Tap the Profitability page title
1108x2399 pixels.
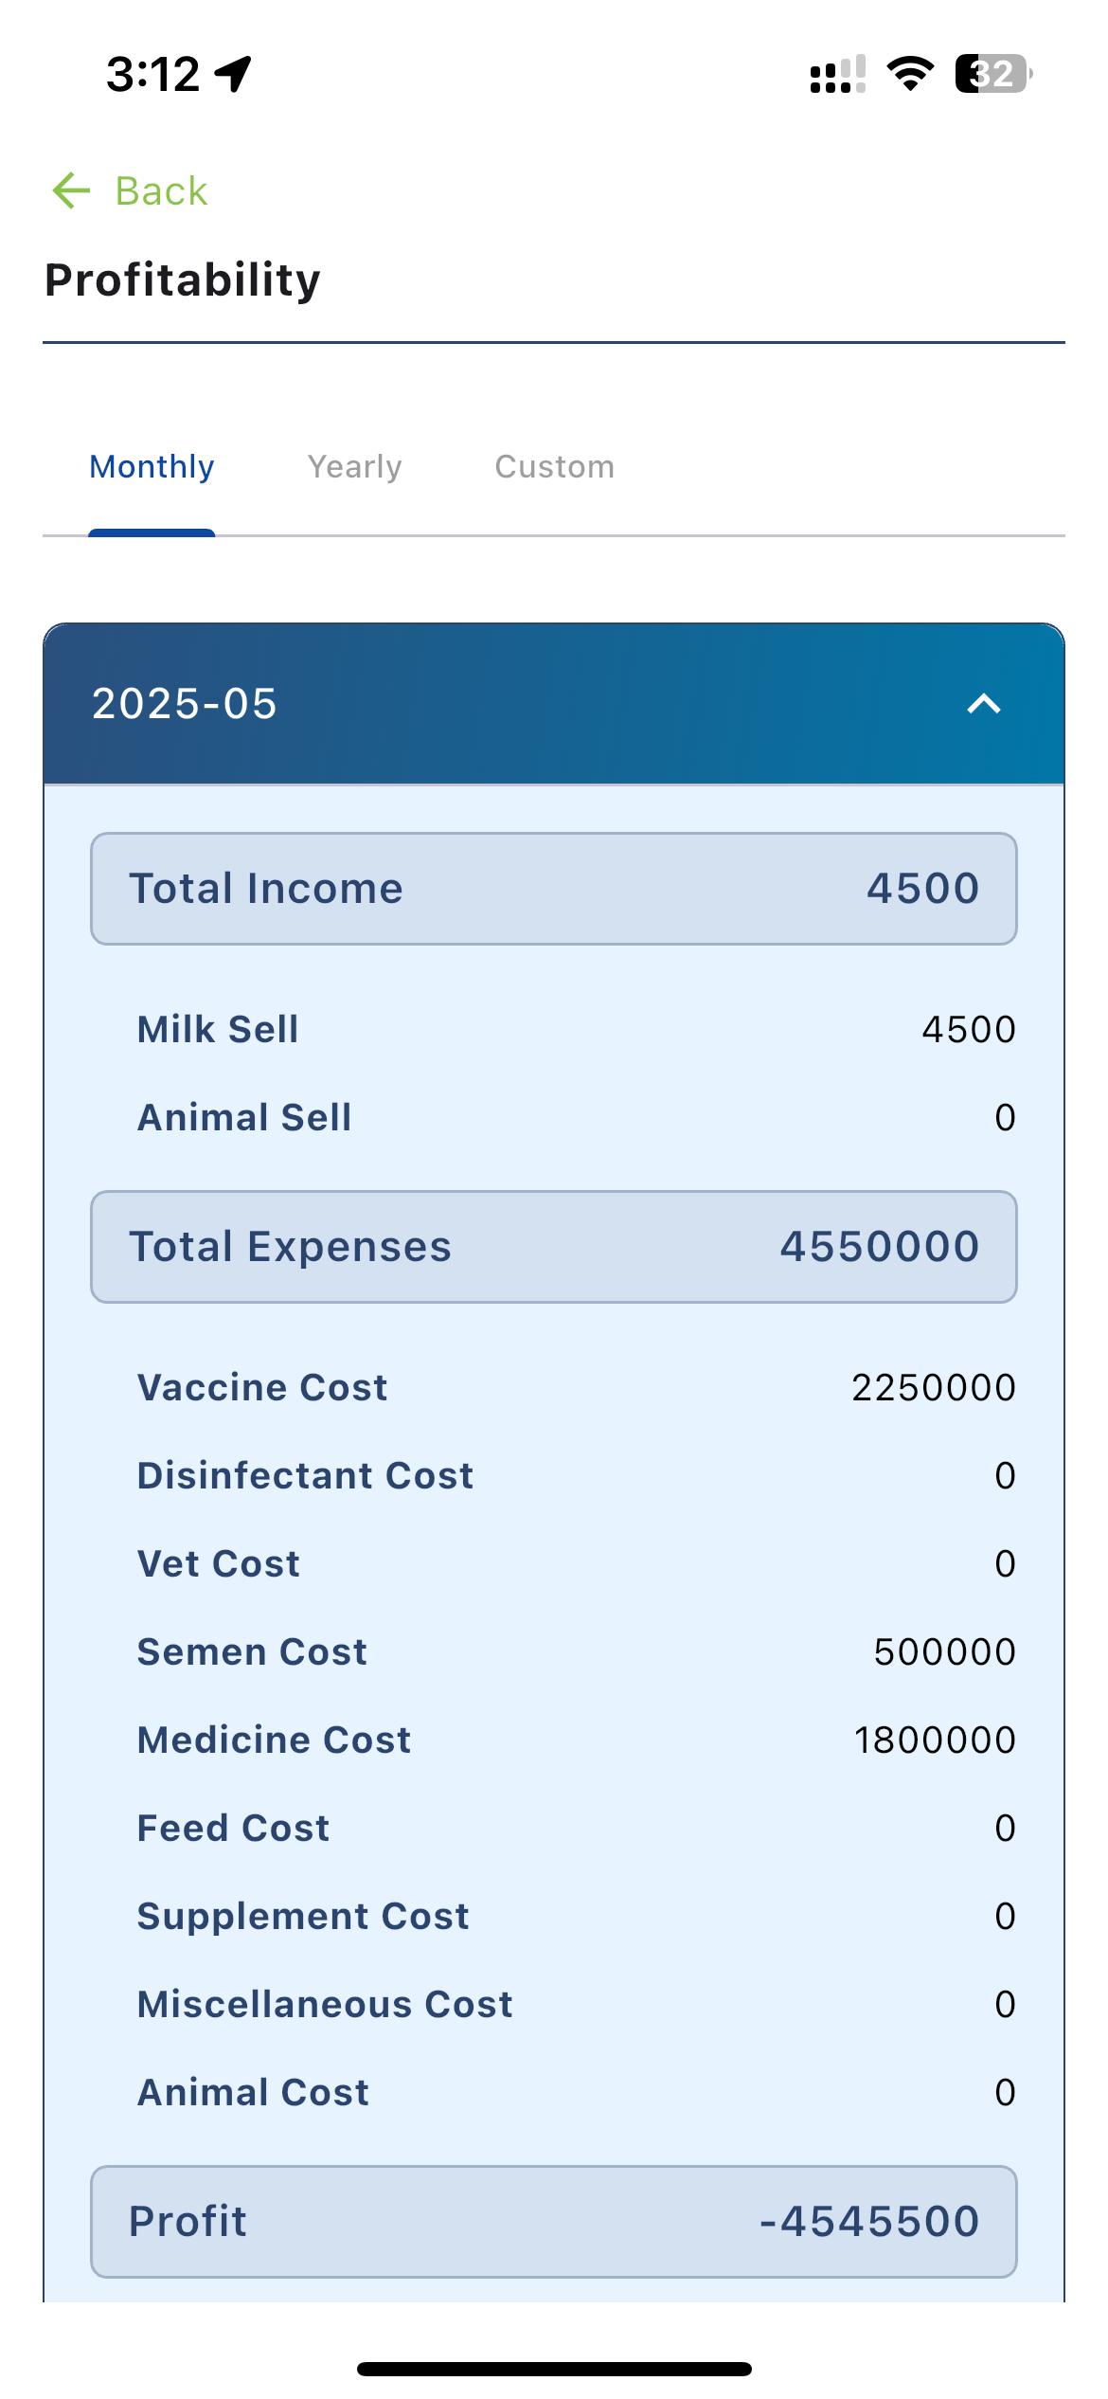click(183, 280)
